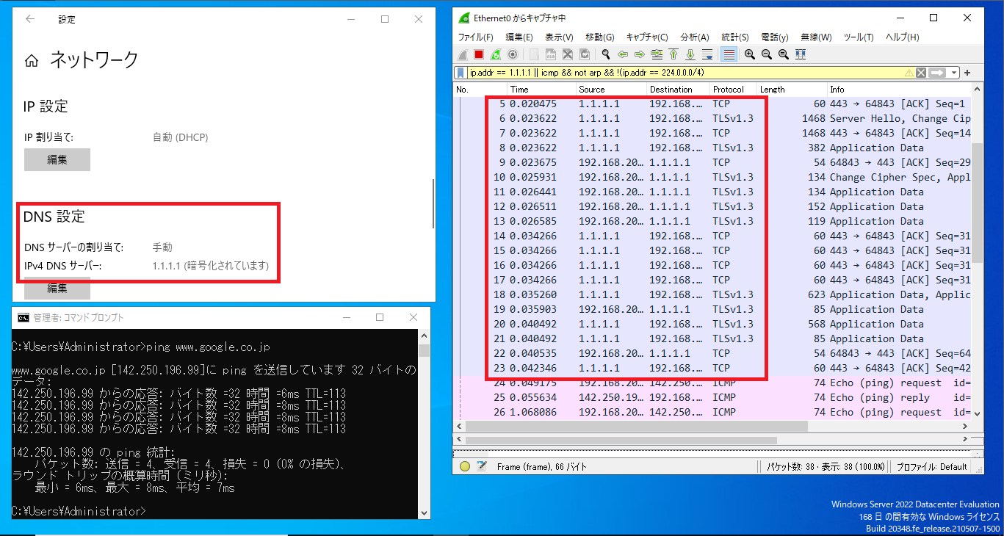This screenshot has height=536, width=1004.
Task: Open Wireshark capture options gear icon
Action: [513, 54]
